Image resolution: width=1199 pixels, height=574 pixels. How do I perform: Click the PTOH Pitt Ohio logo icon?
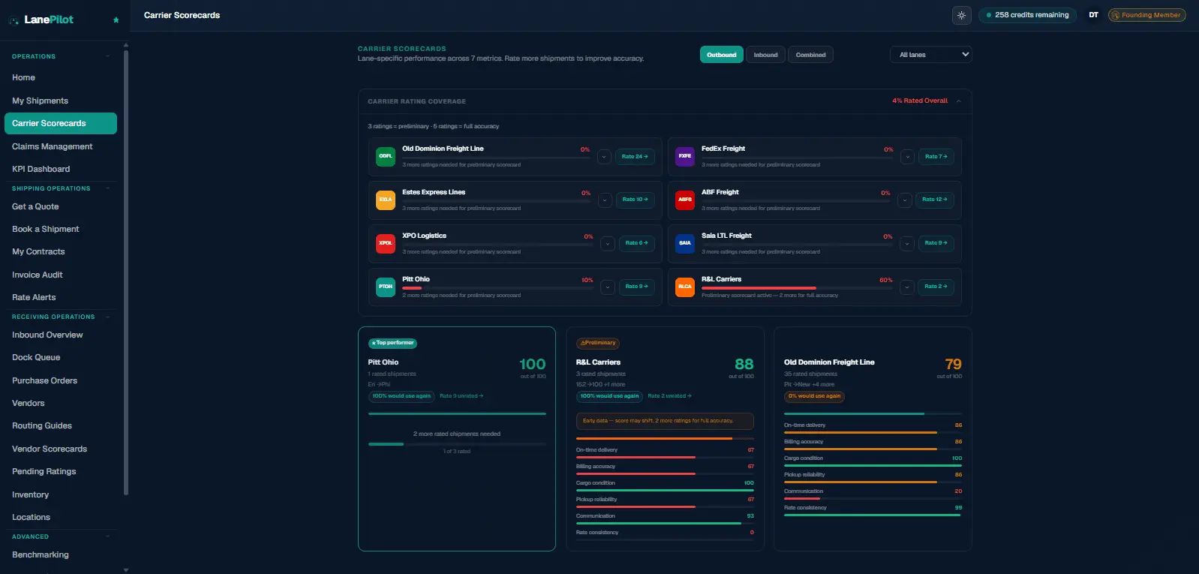tap(386, 287)
